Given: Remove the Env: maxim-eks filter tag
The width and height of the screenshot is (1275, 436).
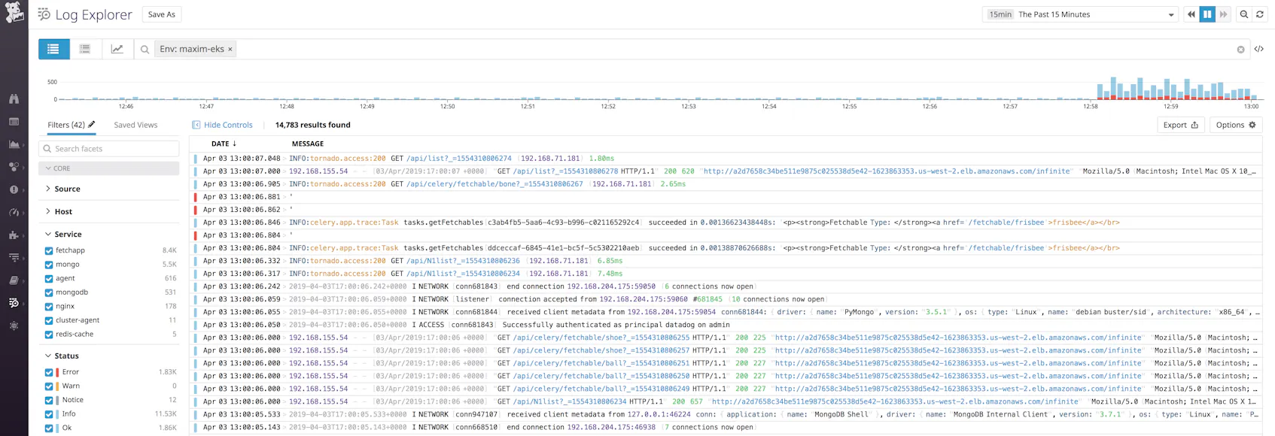Looking at the screenshot, I should coord(230,49).
